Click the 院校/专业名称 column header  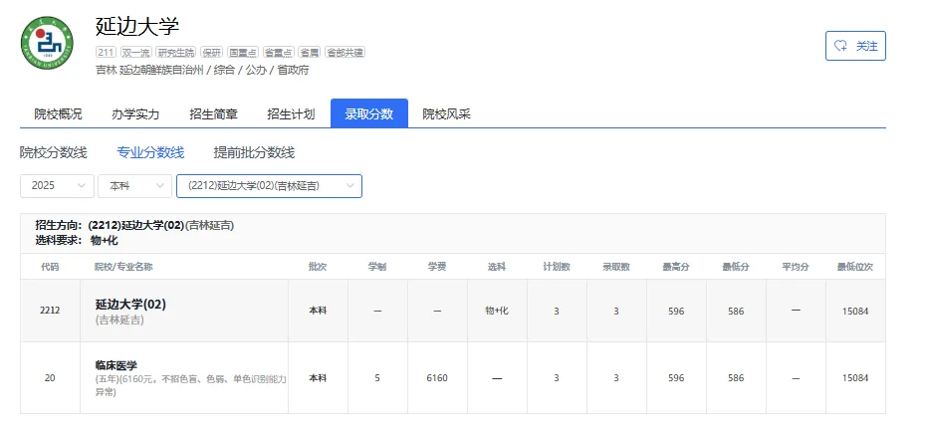pos(123,267)
